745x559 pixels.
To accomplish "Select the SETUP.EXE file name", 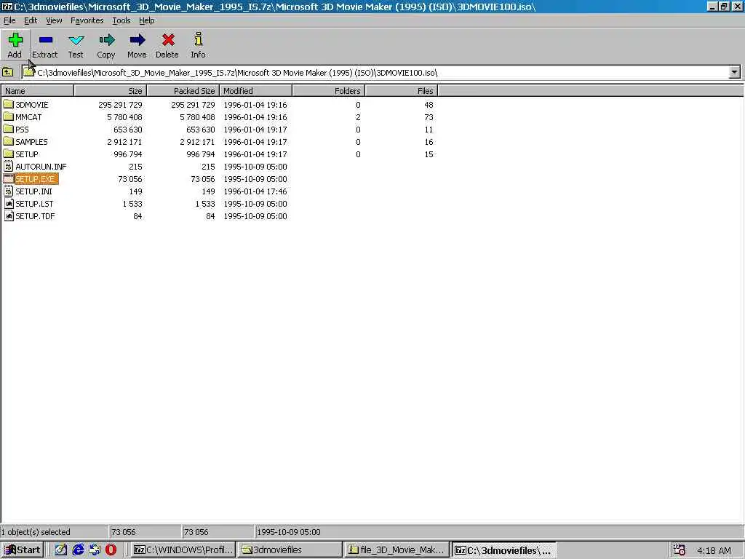I will 35,179.
